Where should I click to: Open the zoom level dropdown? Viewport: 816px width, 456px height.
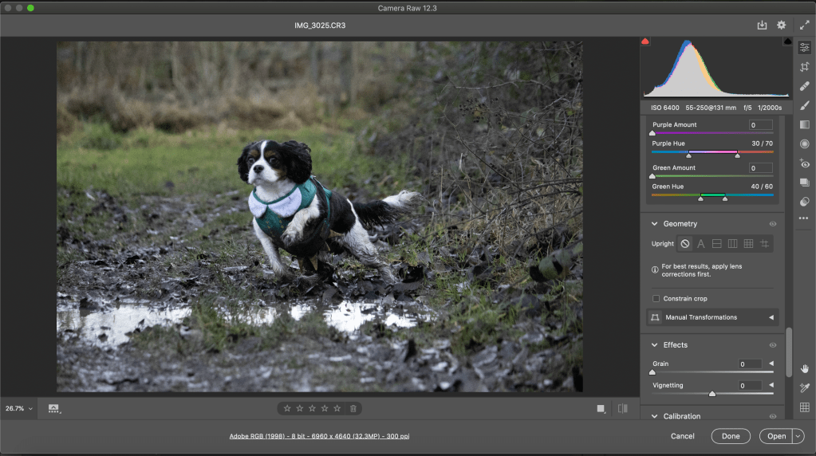click(x=19, y=408)
